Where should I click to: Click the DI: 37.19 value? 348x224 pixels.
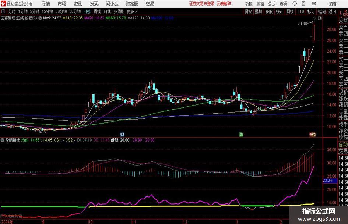[x=85, y=140]
